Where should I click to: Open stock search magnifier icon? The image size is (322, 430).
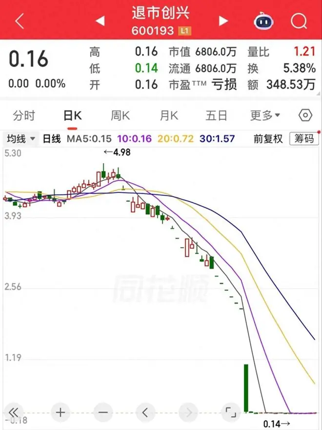299,21
